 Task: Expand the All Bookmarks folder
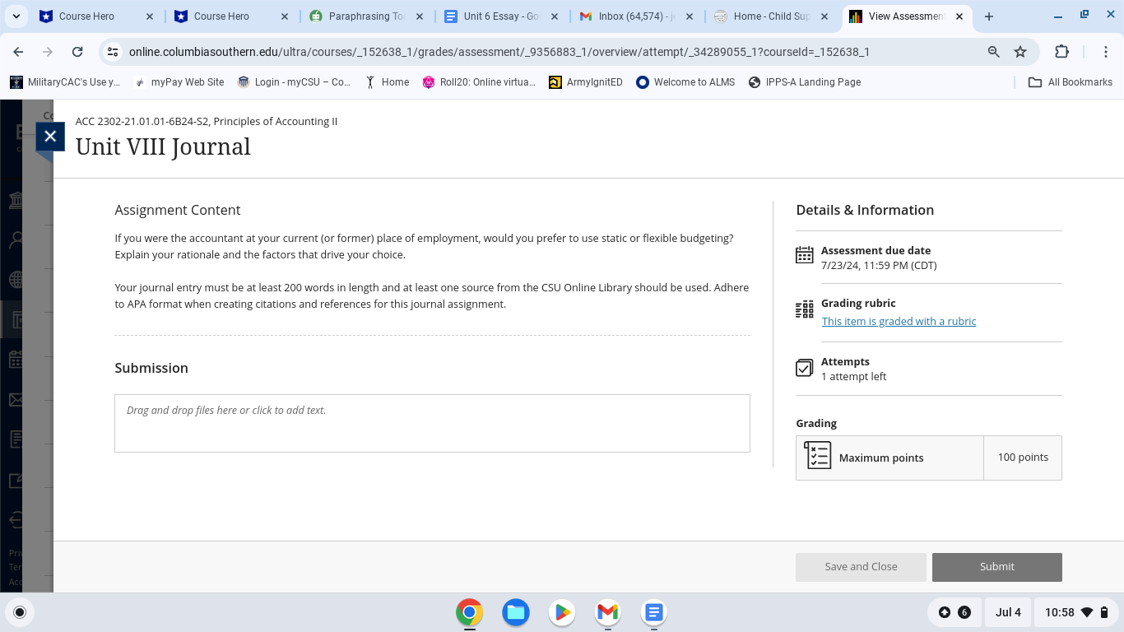1071,82
